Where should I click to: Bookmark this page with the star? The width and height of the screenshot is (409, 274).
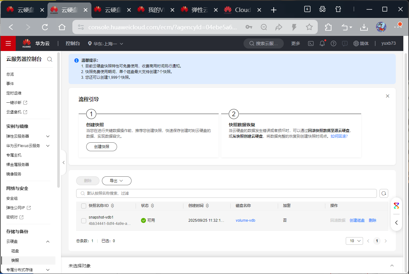(309, 27)
